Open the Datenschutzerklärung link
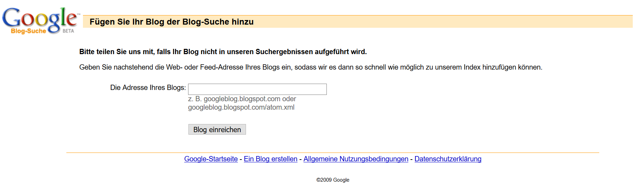Screen dimensions: 643x194 click(x=448, y=159)
